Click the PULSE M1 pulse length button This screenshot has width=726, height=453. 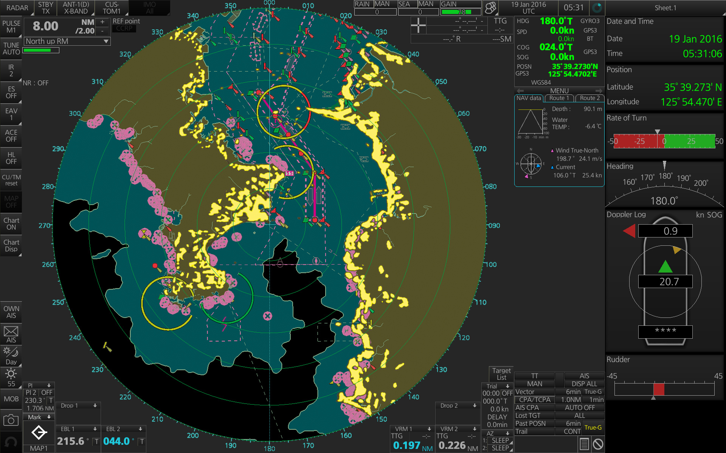[x=11, y=27]
